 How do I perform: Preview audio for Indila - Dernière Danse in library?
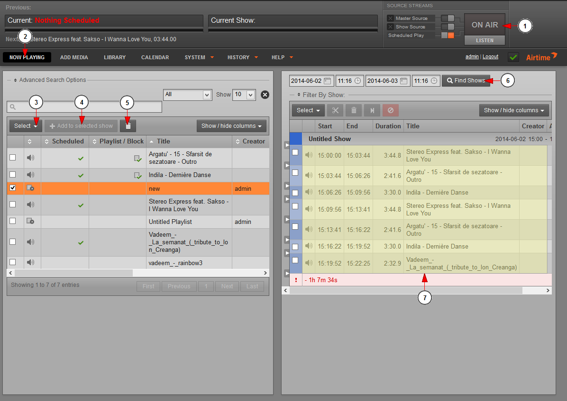pos(31,175)
